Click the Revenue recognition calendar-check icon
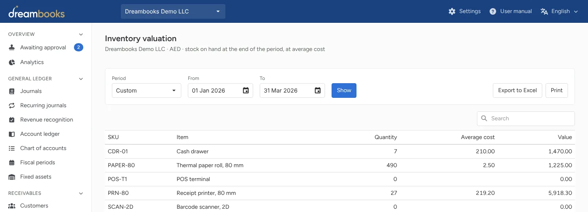 tap(12, 120)
